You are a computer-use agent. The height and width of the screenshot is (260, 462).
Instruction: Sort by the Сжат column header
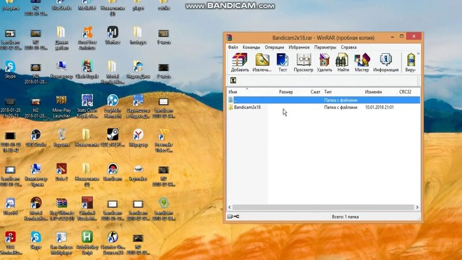click(315, 92)
